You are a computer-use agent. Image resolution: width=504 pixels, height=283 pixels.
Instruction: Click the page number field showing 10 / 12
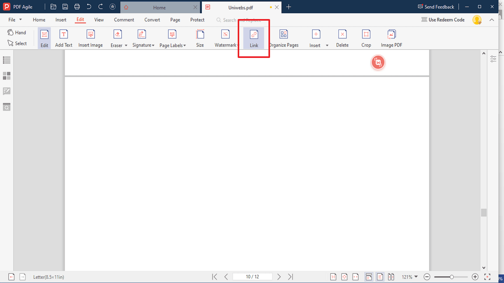pyautogui.click(x=253, y=277)
